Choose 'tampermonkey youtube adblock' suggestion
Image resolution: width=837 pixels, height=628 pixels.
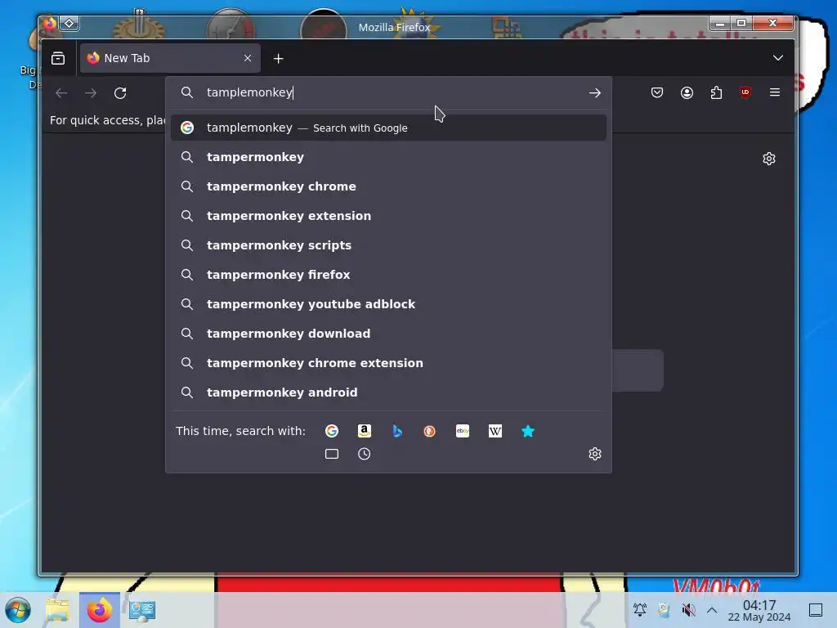[x=388, y=304]
